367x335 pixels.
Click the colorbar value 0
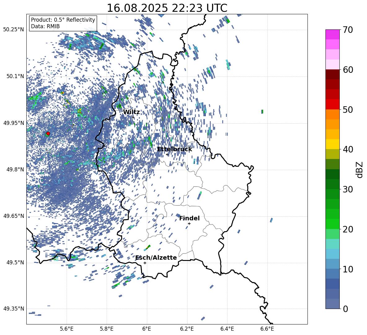coord(345,309)
